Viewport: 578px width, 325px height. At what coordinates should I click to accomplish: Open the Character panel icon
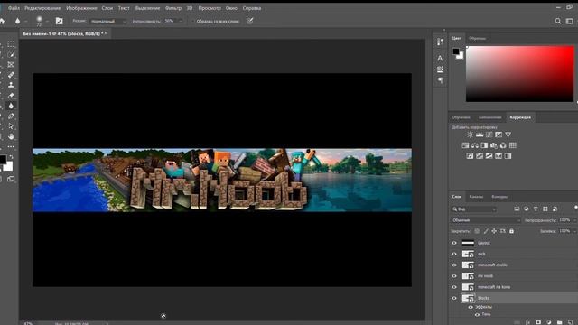click(440, 58)
